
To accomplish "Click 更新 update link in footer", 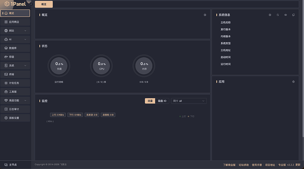I will click(x=298, y=165).
